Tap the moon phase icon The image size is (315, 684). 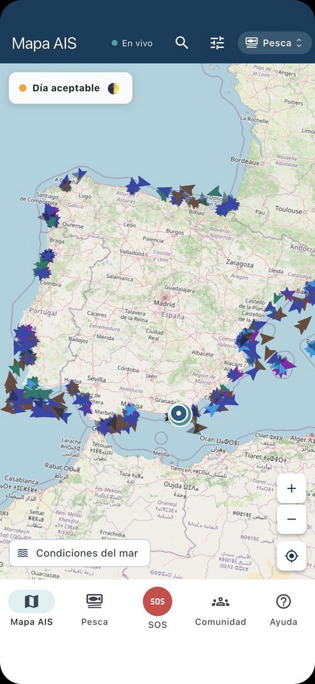(x=113, y=88)
